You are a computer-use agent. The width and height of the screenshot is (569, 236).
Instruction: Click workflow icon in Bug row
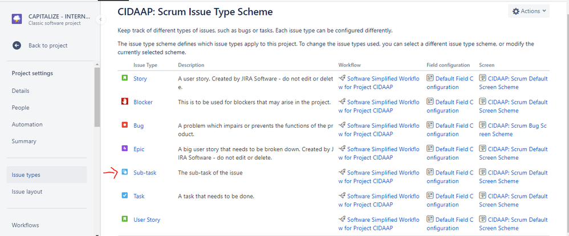pyautogui.click(x=342, y=125)
